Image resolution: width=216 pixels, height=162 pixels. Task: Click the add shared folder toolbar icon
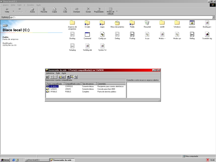coord(60,77)
